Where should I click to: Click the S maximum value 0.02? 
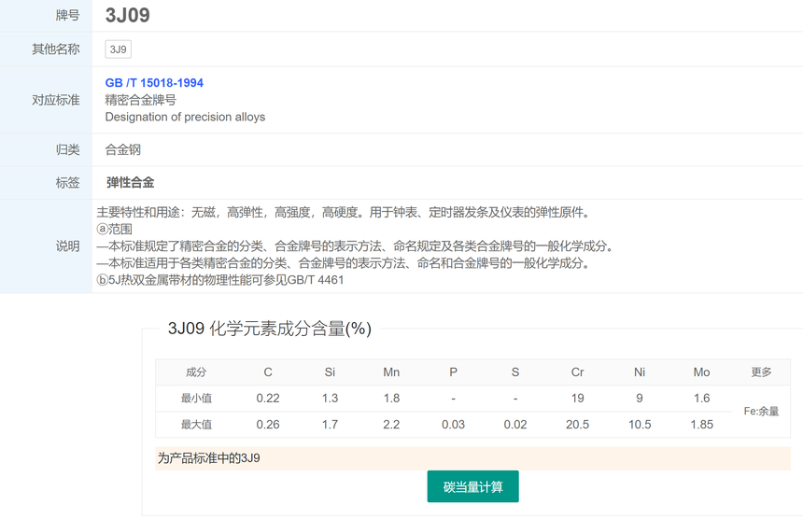pyautogui.click(x=515, y=425)
